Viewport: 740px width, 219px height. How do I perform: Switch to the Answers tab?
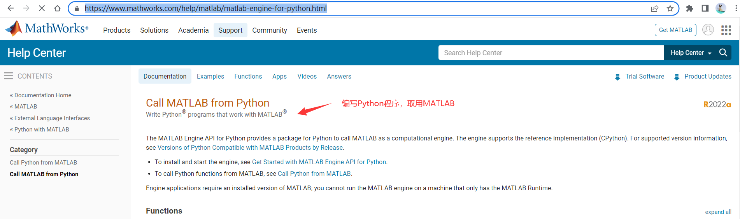tap(339, 76)
